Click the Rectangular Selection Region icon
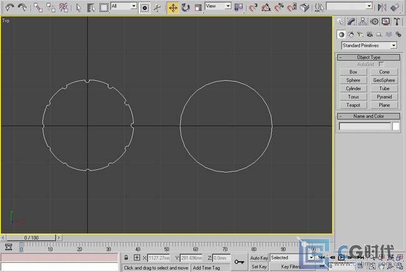This screenshot has width=406, height=272. coord(104,7)
